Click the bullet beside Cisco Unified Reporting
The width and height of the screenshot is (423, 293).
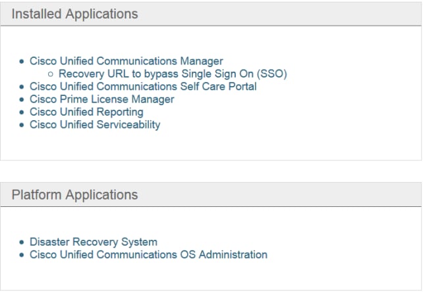point(23,112)
